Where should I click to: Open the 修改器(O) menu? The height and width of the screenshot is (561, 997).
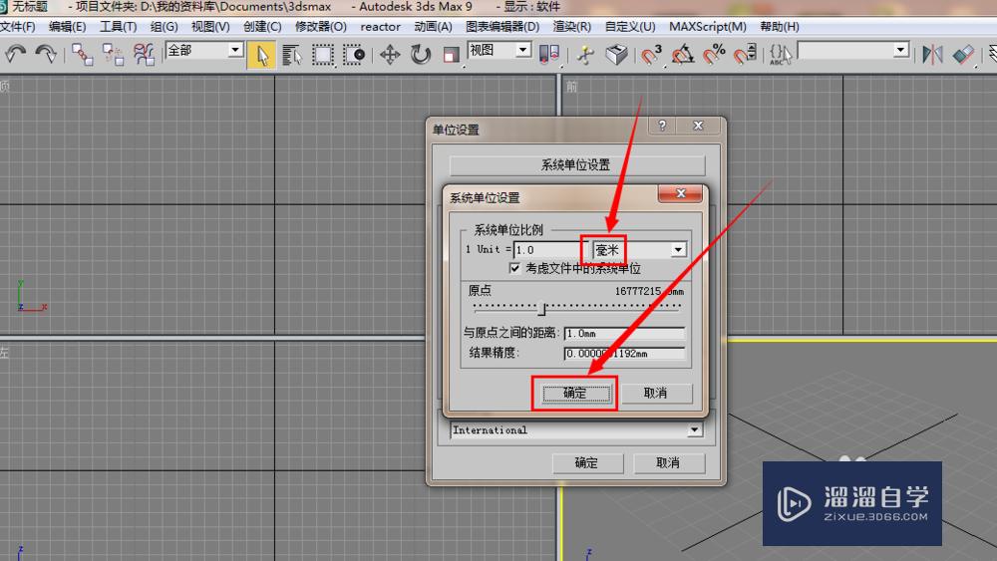pyautogui.click(x=320, y=27)
